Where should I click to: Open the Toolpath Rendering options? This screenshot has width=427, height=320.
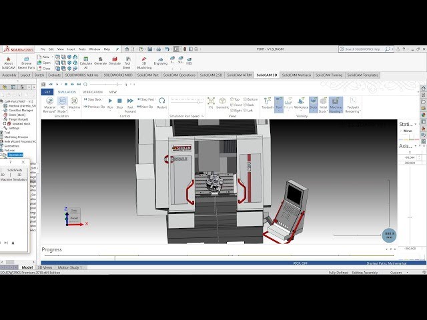[353, 105]
